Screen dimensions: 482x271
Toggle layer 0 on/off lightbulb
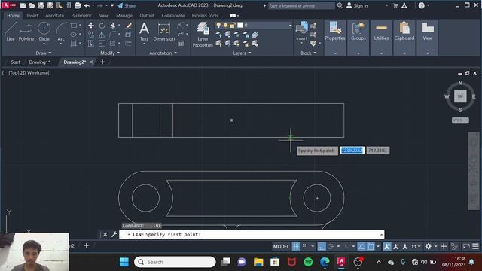(218, 25)
